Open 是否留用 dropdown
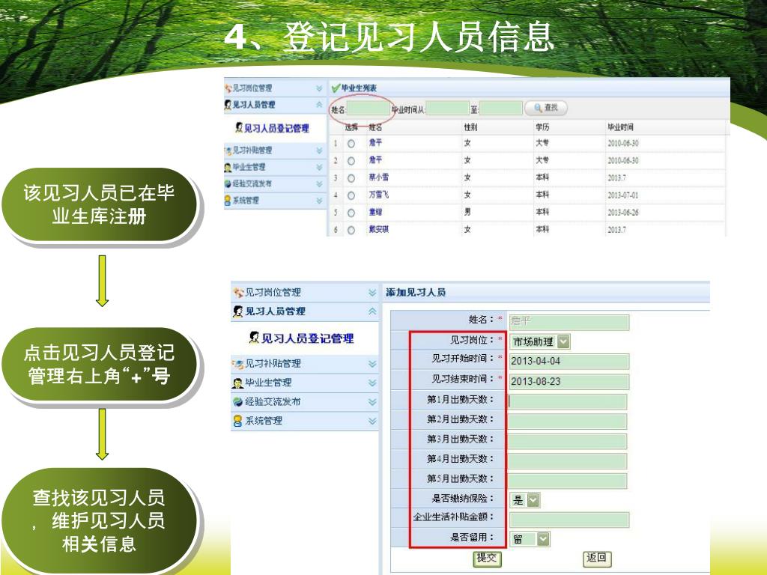The width and height of the screenshot is (767, 575). (530, 539)
